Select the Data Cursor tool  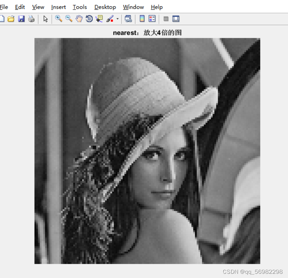tap(99, 19)
